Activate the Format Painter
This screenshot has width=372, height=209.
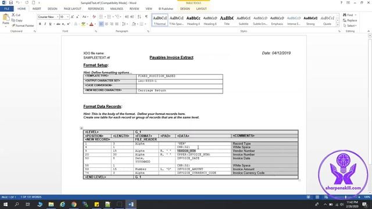click(x=23, y=26)
